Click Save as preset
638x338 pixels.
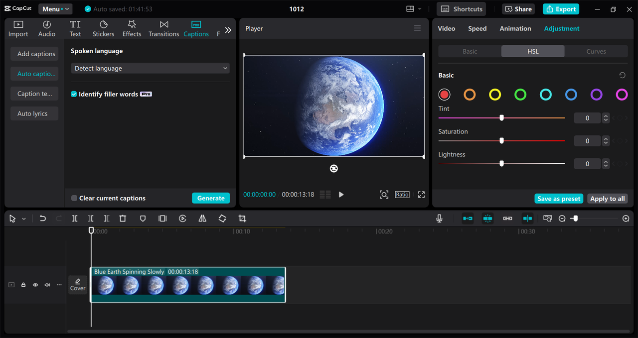point(559,199)
